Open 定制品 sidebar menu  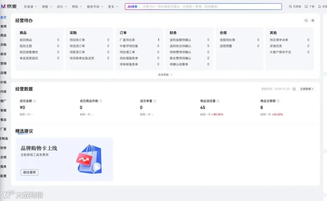click(4, 139)
